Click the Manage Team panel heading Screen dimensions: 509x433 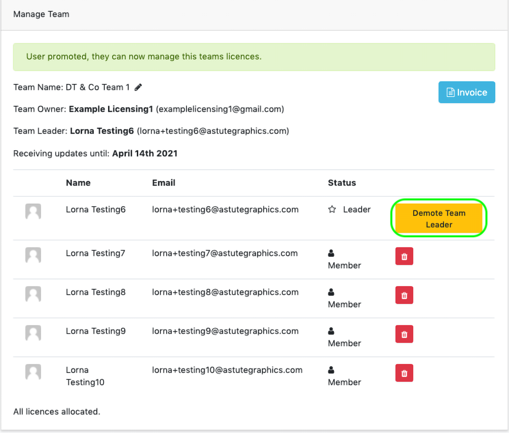(x=41, y=14)
